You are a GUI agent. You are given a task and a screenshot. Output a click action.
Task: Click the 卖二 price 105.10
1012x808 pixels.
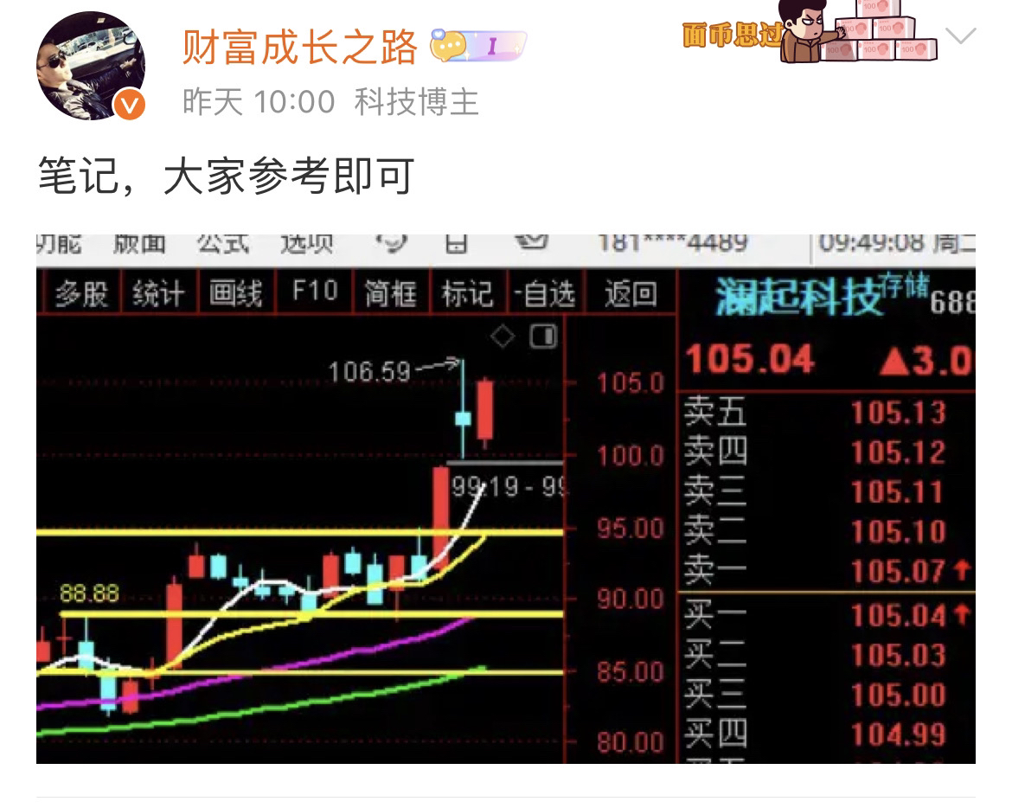898,532
